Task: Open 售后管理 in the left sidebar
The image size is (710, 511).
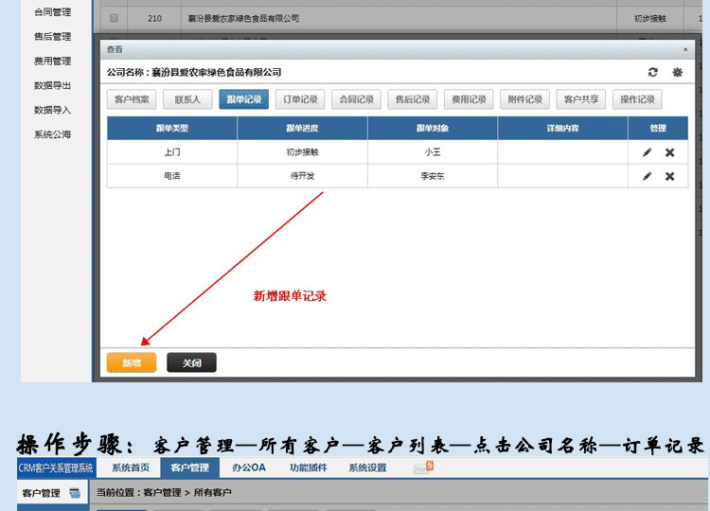Action: (52, 37)
